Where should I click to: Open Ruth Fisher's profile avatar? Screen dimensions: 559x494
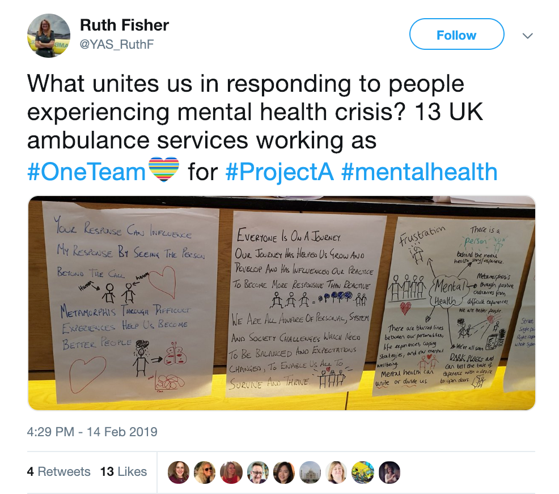click(49, 36)
